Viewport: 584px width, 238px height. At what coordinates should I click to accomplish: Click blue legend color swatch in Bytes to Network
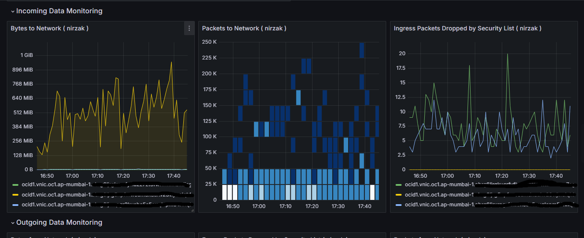[15, 205]
